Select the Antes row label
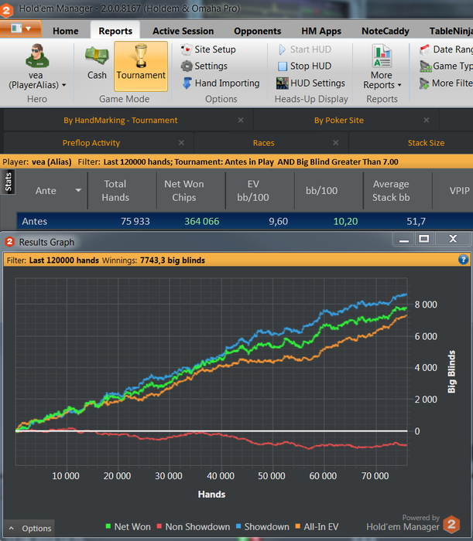 pos(35,222)
